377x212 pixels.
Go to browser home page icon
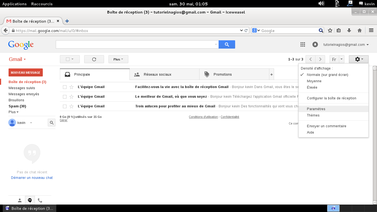(360, 30)
